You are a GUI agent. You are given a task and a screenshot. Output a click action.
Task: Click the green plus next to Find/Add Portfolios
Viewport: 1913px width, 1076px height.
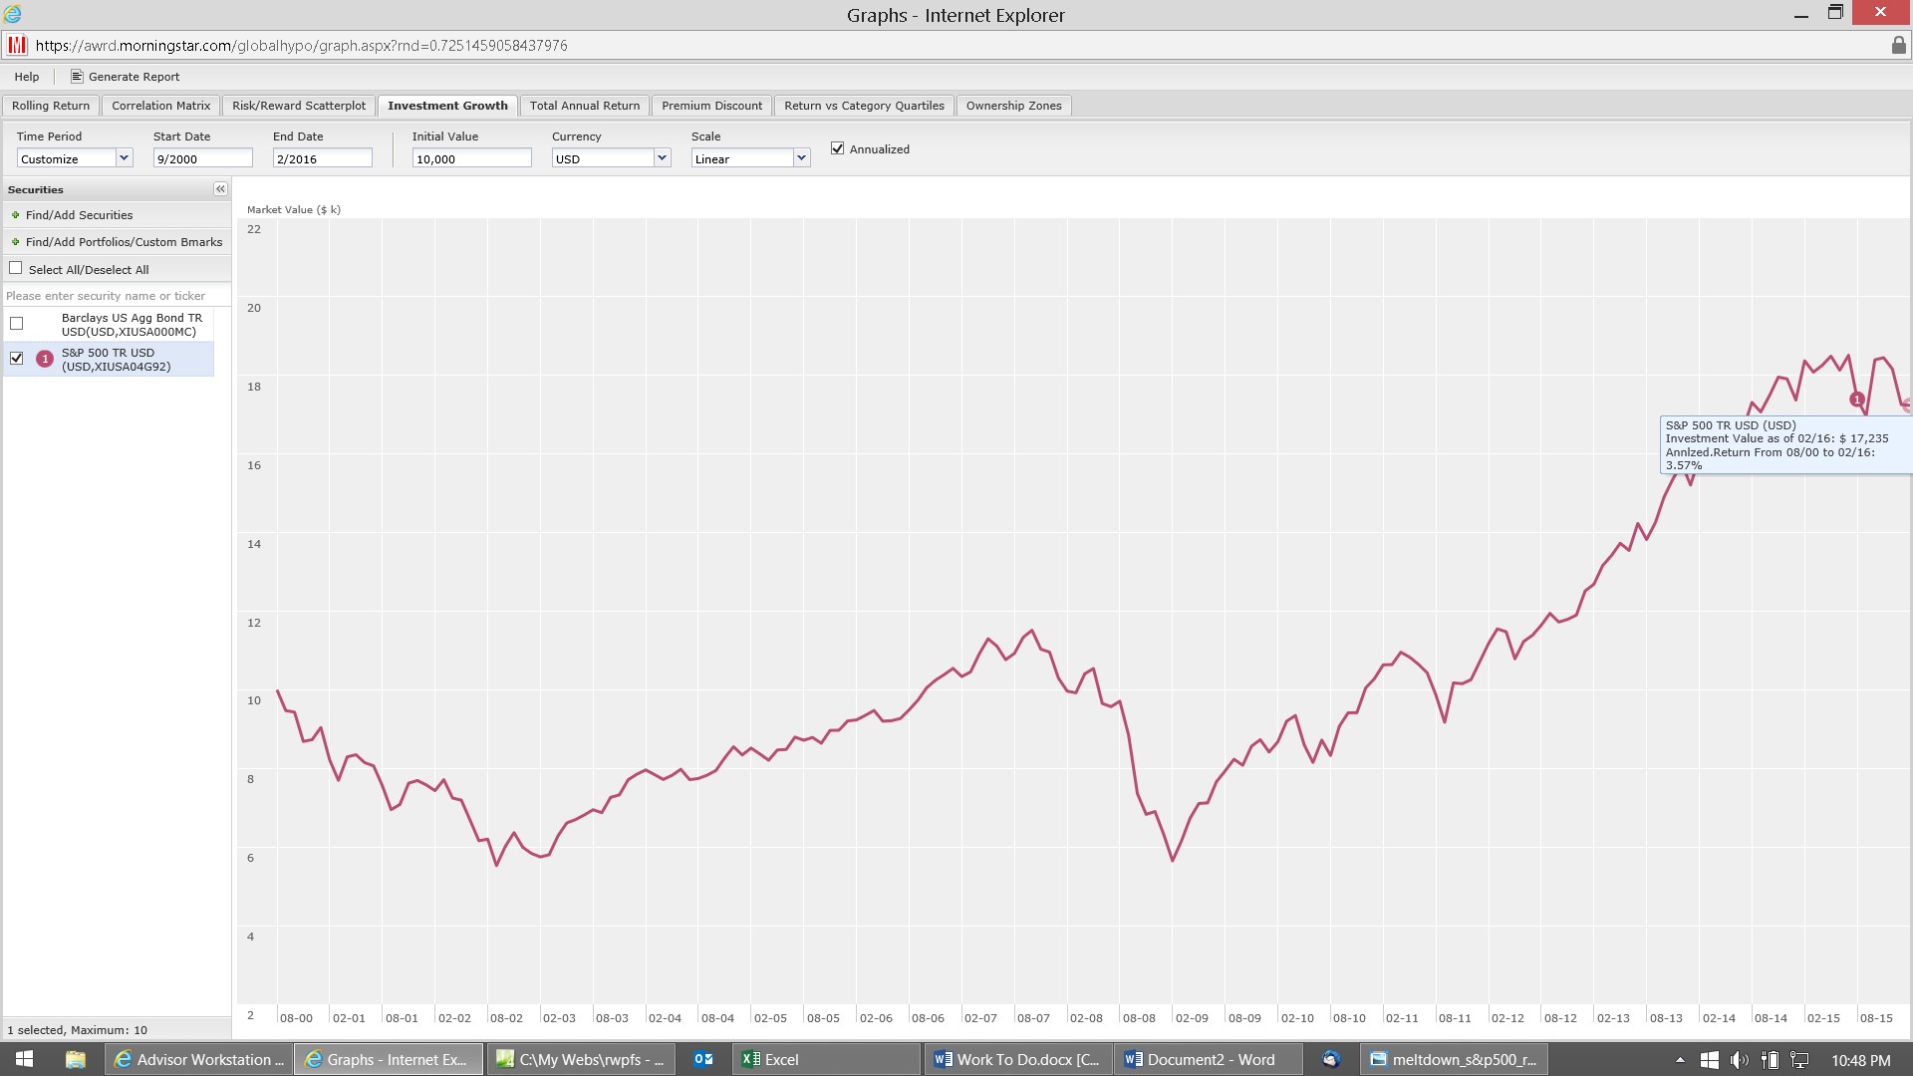[x=15, y=242]
